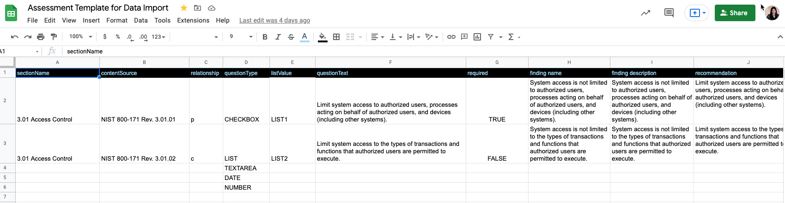Select cell 'NIST 800-171 Rev. 3.01.02'
Viewport: 785px width, 203px height.
(144, 144)
